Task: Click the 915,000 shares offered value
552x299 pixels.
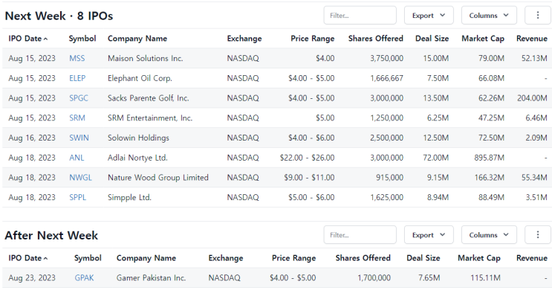Action: click(389, 177)
